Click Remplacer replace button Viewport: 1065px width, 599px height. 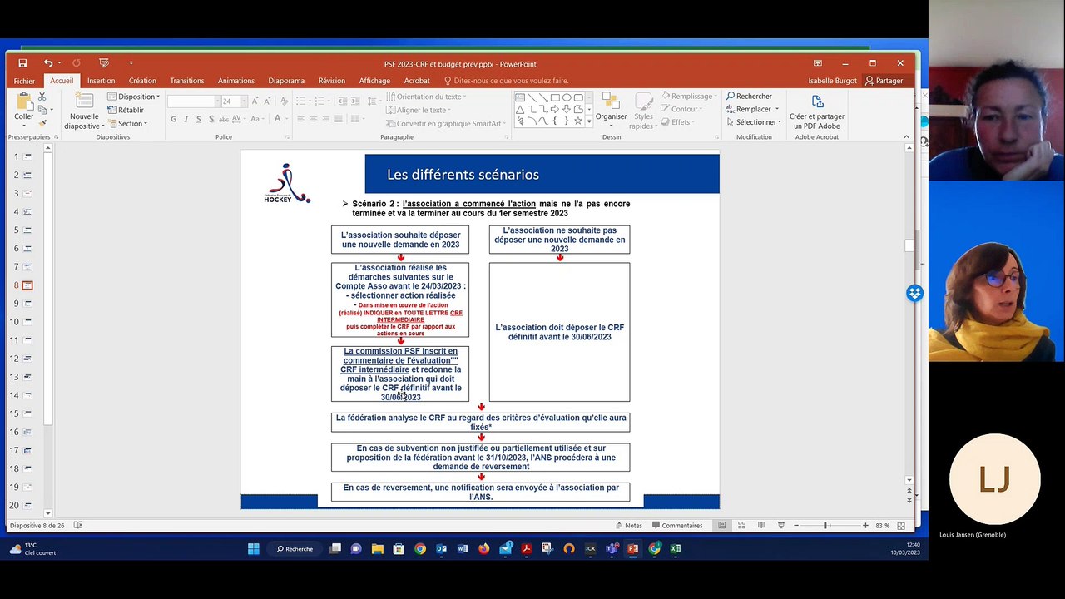click(x=752, y=109)
